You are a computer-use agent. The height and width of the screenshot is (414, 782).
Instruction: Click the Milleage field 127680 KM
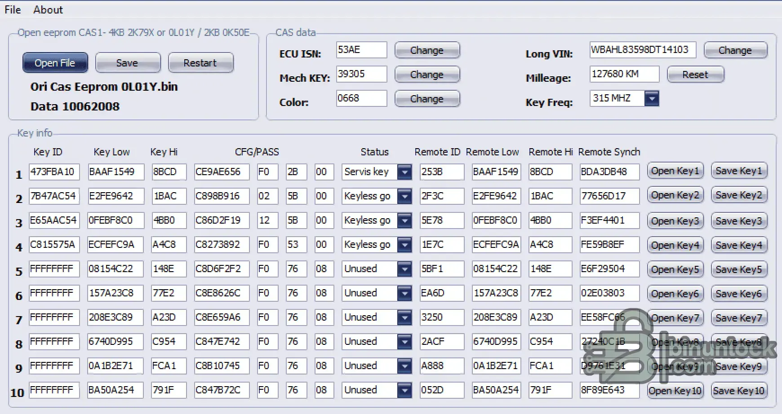[624, 74]
